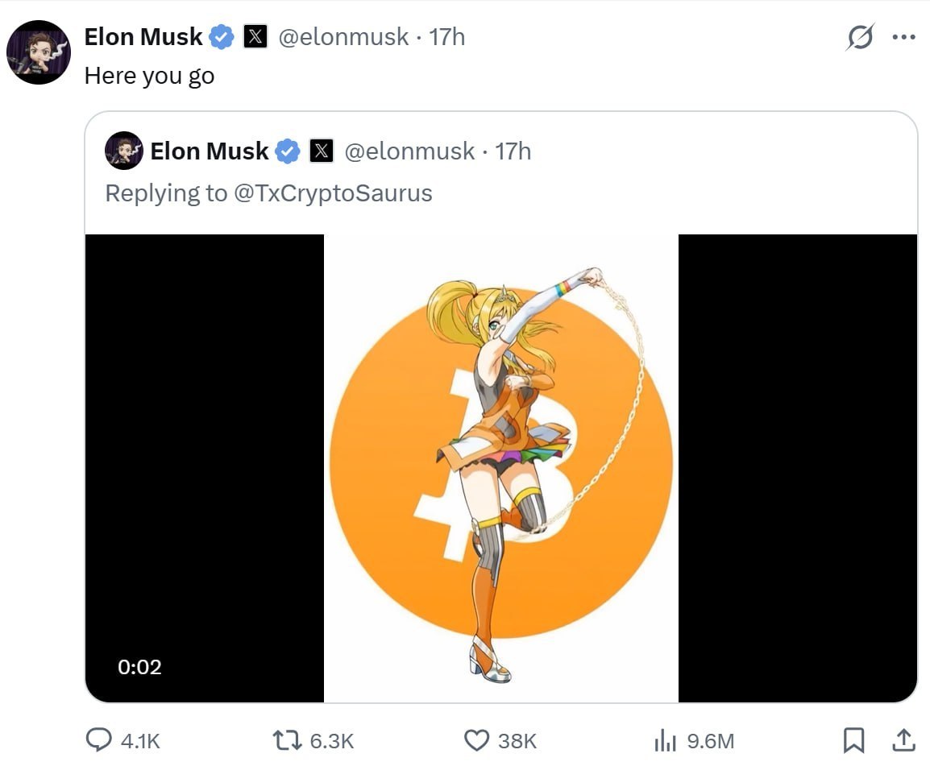Click the quoted tweet's small avatar
This screenshot has width=930, height=762.
click(x=124, y=151)
